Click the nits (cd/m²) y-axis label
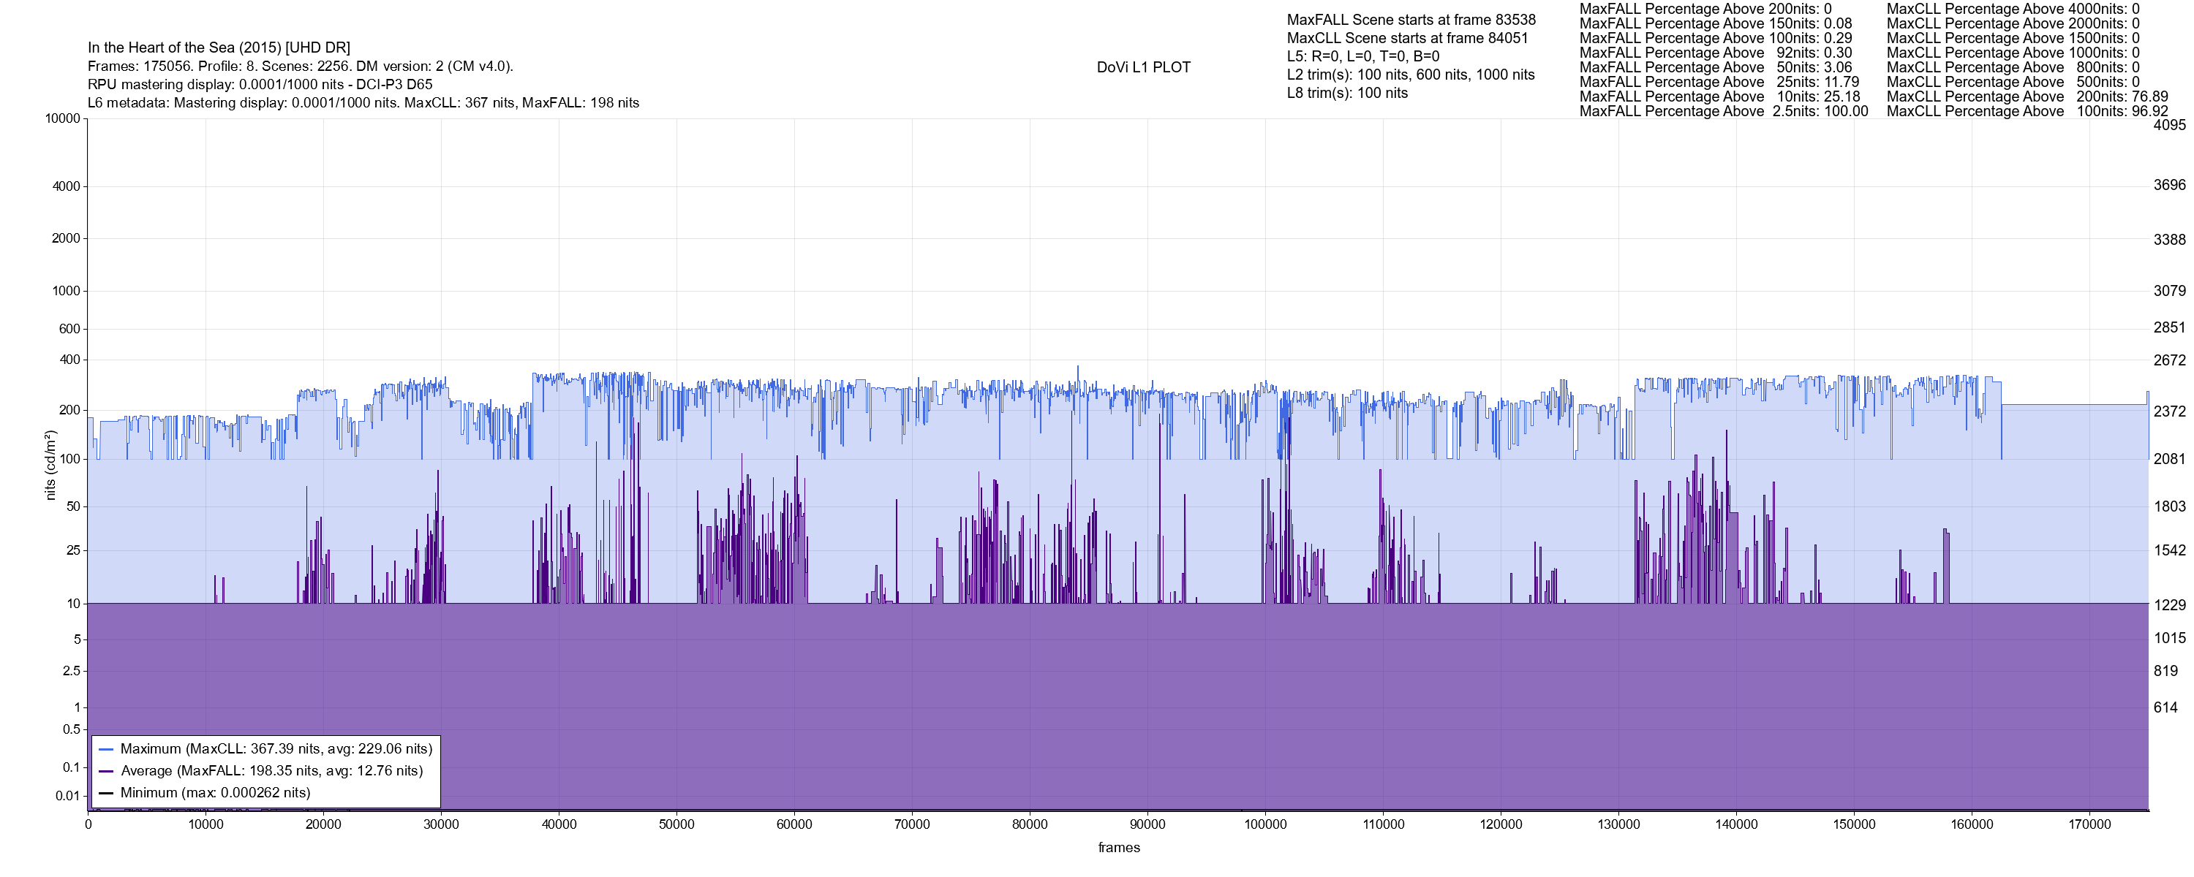2194x877 pixels. click(x=50, y=465)
